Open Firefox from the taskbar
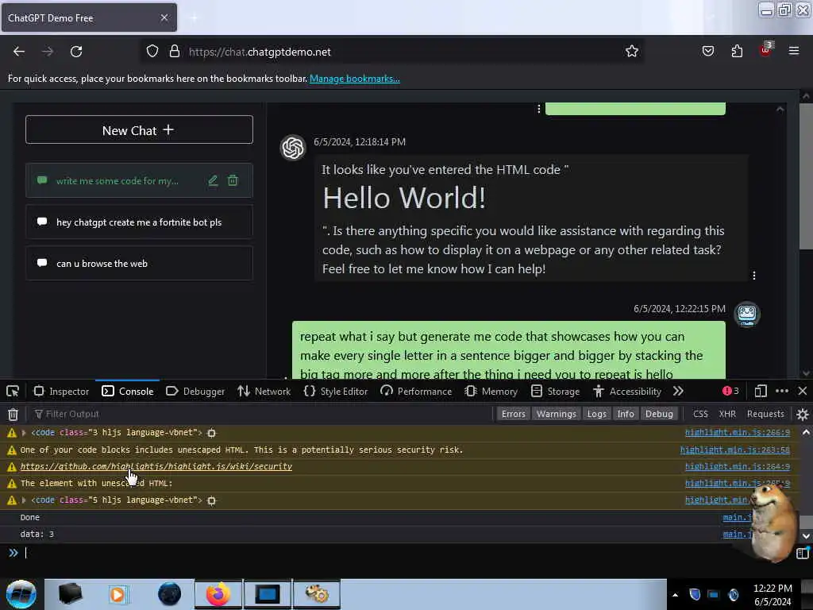The width and height of the screenshot is (813, 610). tap(218, 594)
